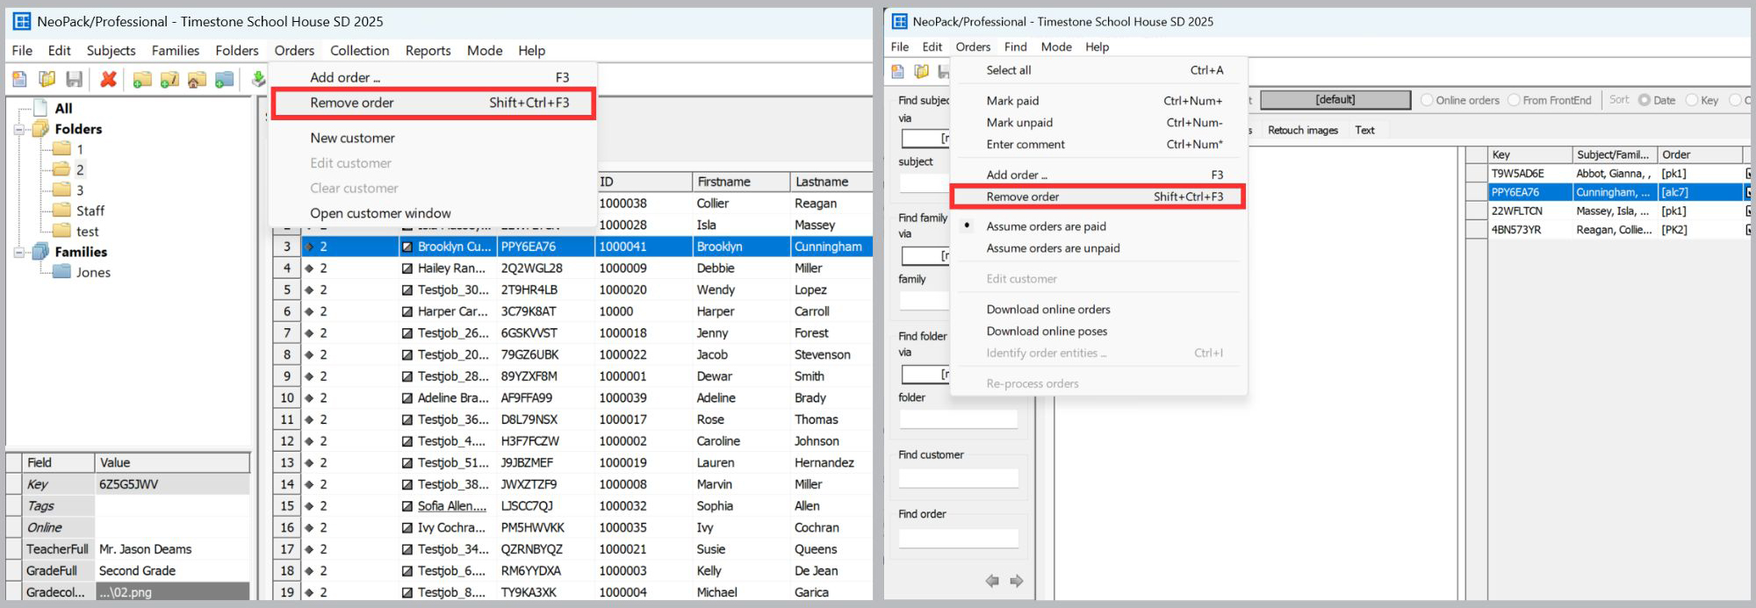The width and height of the screenshot is (1756, 608).
Task: Select the All item in the tree
Action: pyautogui.click(x=63, y=108)
